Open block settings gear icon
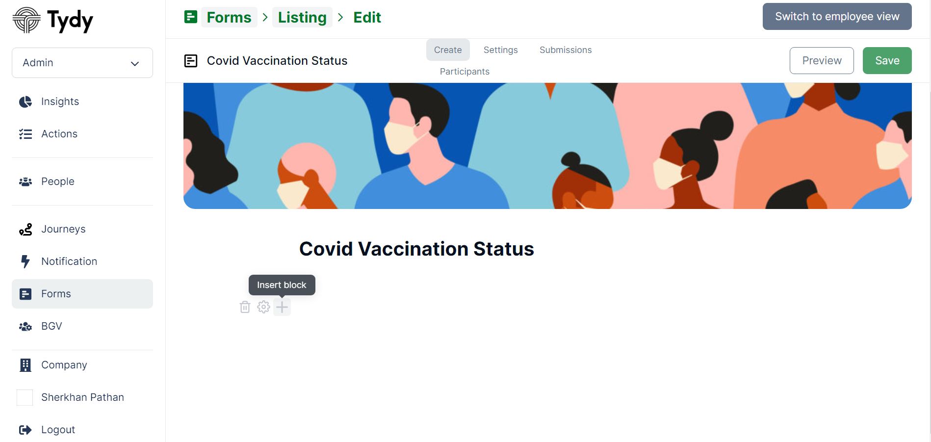 point(263,307)
